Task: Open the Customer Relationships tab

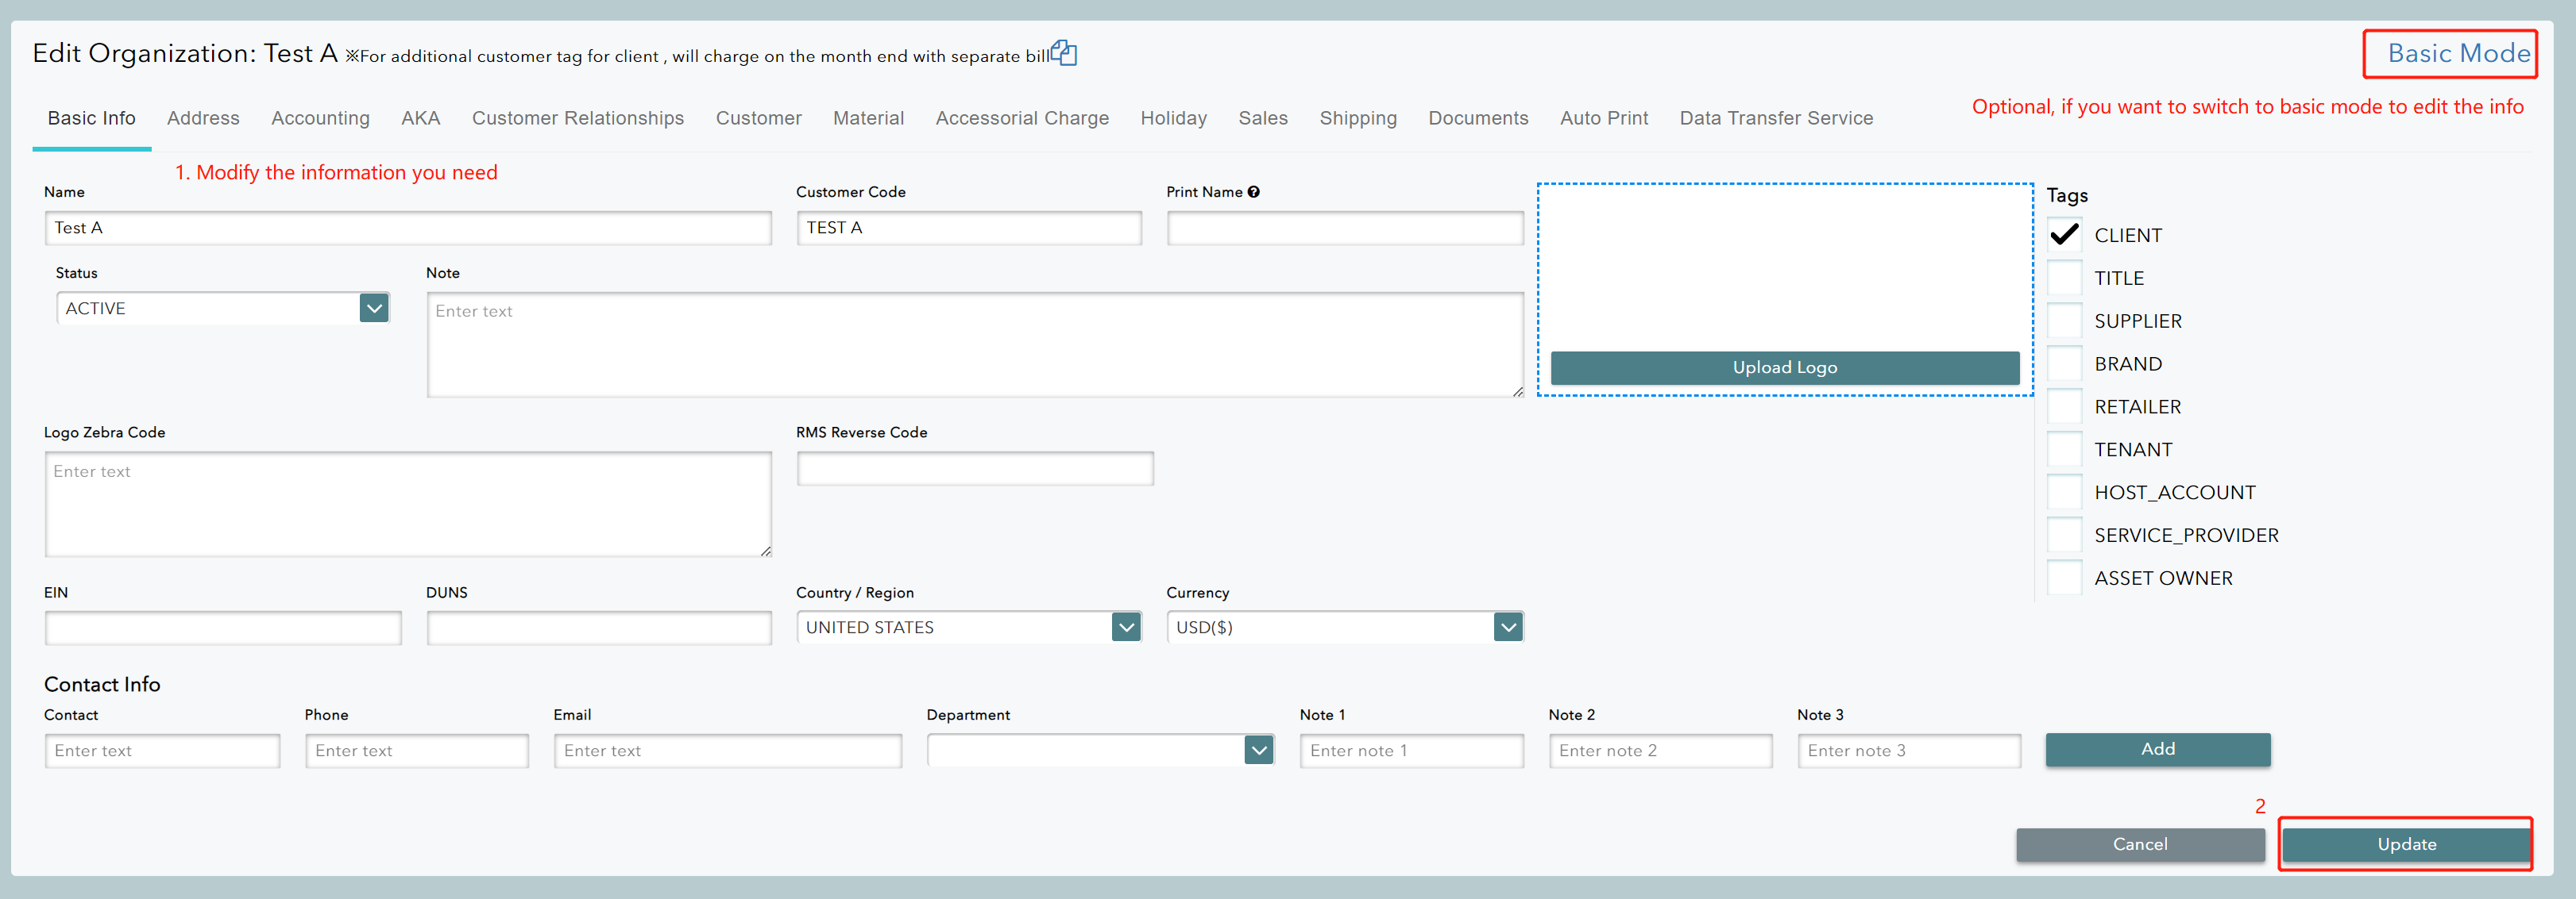Action: tap(577, 118)
